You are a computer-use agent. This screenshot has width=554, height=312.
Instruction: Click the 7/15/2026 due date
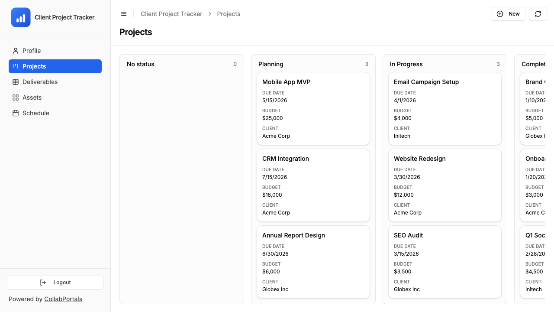click(274, 177)
